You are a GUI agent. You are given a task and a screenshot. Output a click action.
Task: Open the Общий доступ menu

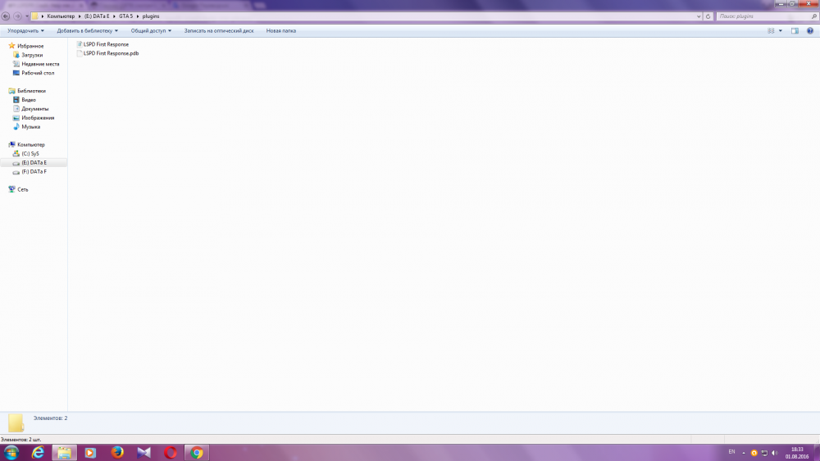(x=151, y=31)
